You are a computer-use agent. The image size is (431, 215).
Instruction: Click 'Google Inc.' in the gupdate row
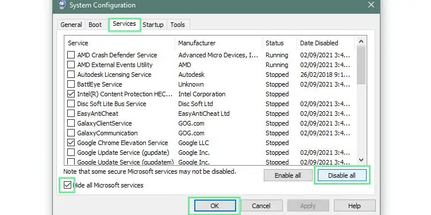pos(194,153)
